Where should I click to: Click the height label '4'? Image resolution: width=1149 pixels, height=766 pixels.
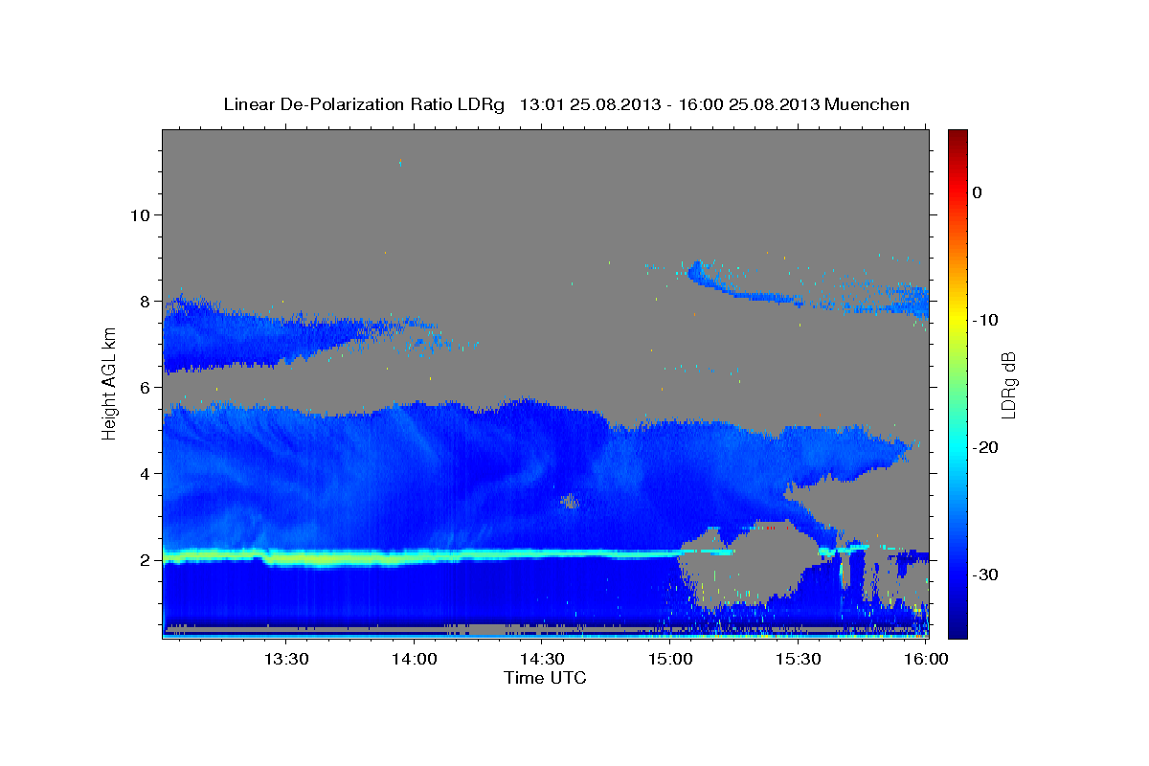144,473
